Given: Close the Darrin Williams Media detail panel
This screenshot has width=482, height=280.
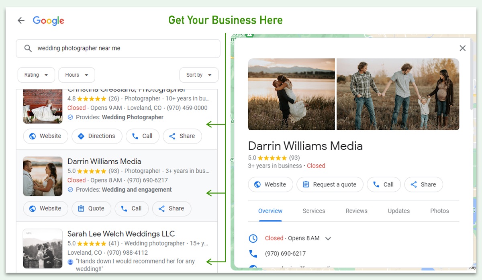Looking at the screenshot, I should [463, 48].
